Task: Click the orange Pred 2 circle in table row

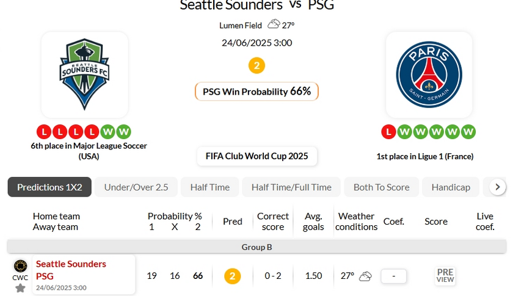Action: [x=232, y=276]
